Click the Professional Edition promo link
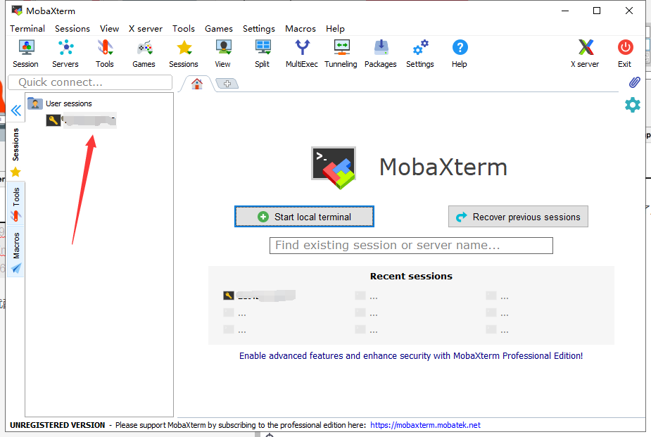This screenshot has height=437, width=651. 411,355
